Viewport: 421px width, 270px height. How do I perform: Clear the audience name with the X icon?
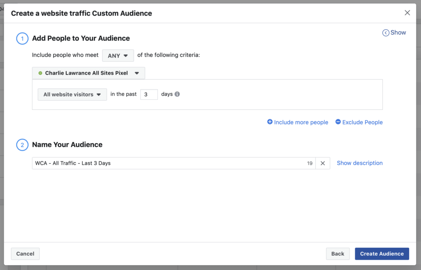323,163
